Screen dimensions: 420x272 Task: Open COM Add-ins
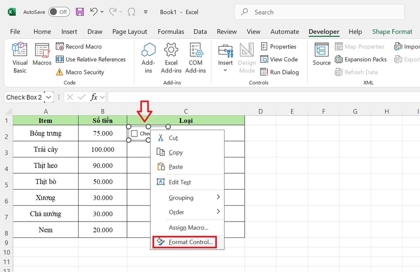click(x=195, y=58)
